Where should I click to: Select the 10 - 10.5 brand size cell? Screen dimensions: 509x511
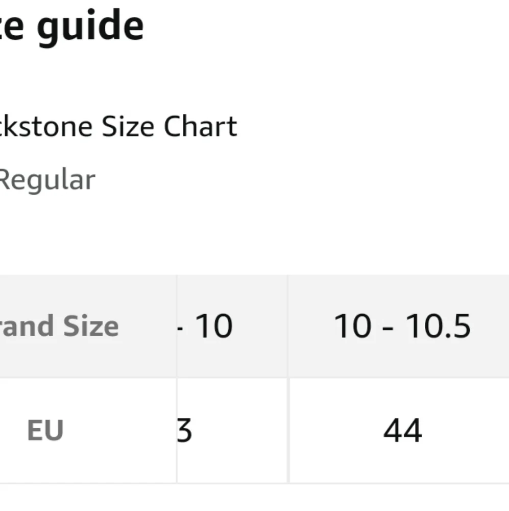coord(402,326)
